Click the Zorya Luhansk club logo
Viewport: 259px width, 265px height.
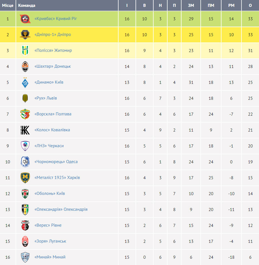pyautogui.click(x=25, y=241)
